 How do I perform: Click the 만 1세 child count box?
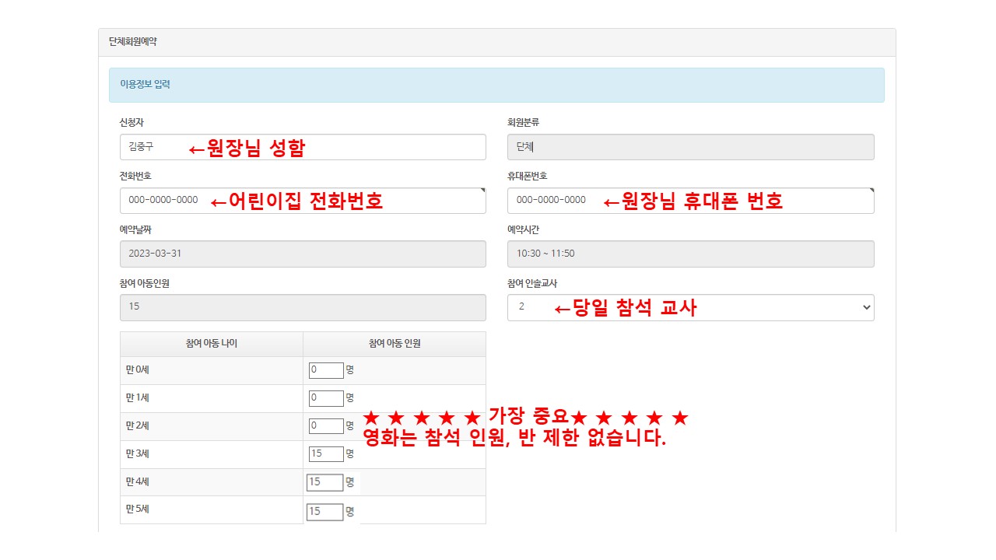click(325, 398)
